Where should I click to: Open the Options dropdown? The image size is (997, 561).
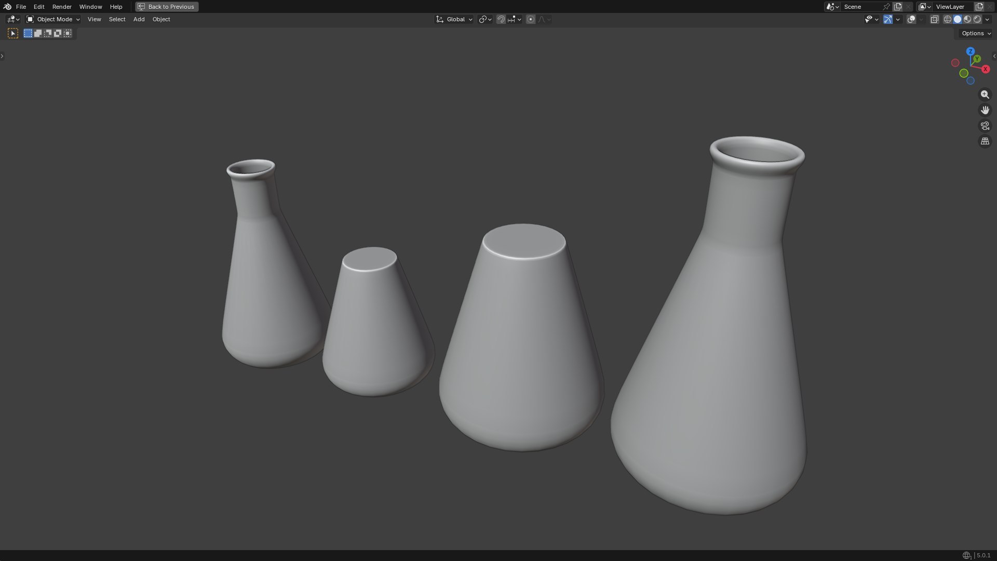(976, 33)
